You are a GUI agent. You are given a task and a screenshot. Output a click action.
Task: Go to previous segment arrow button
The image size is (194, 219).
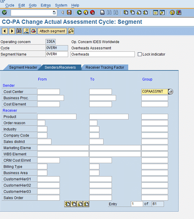(5, 31)
